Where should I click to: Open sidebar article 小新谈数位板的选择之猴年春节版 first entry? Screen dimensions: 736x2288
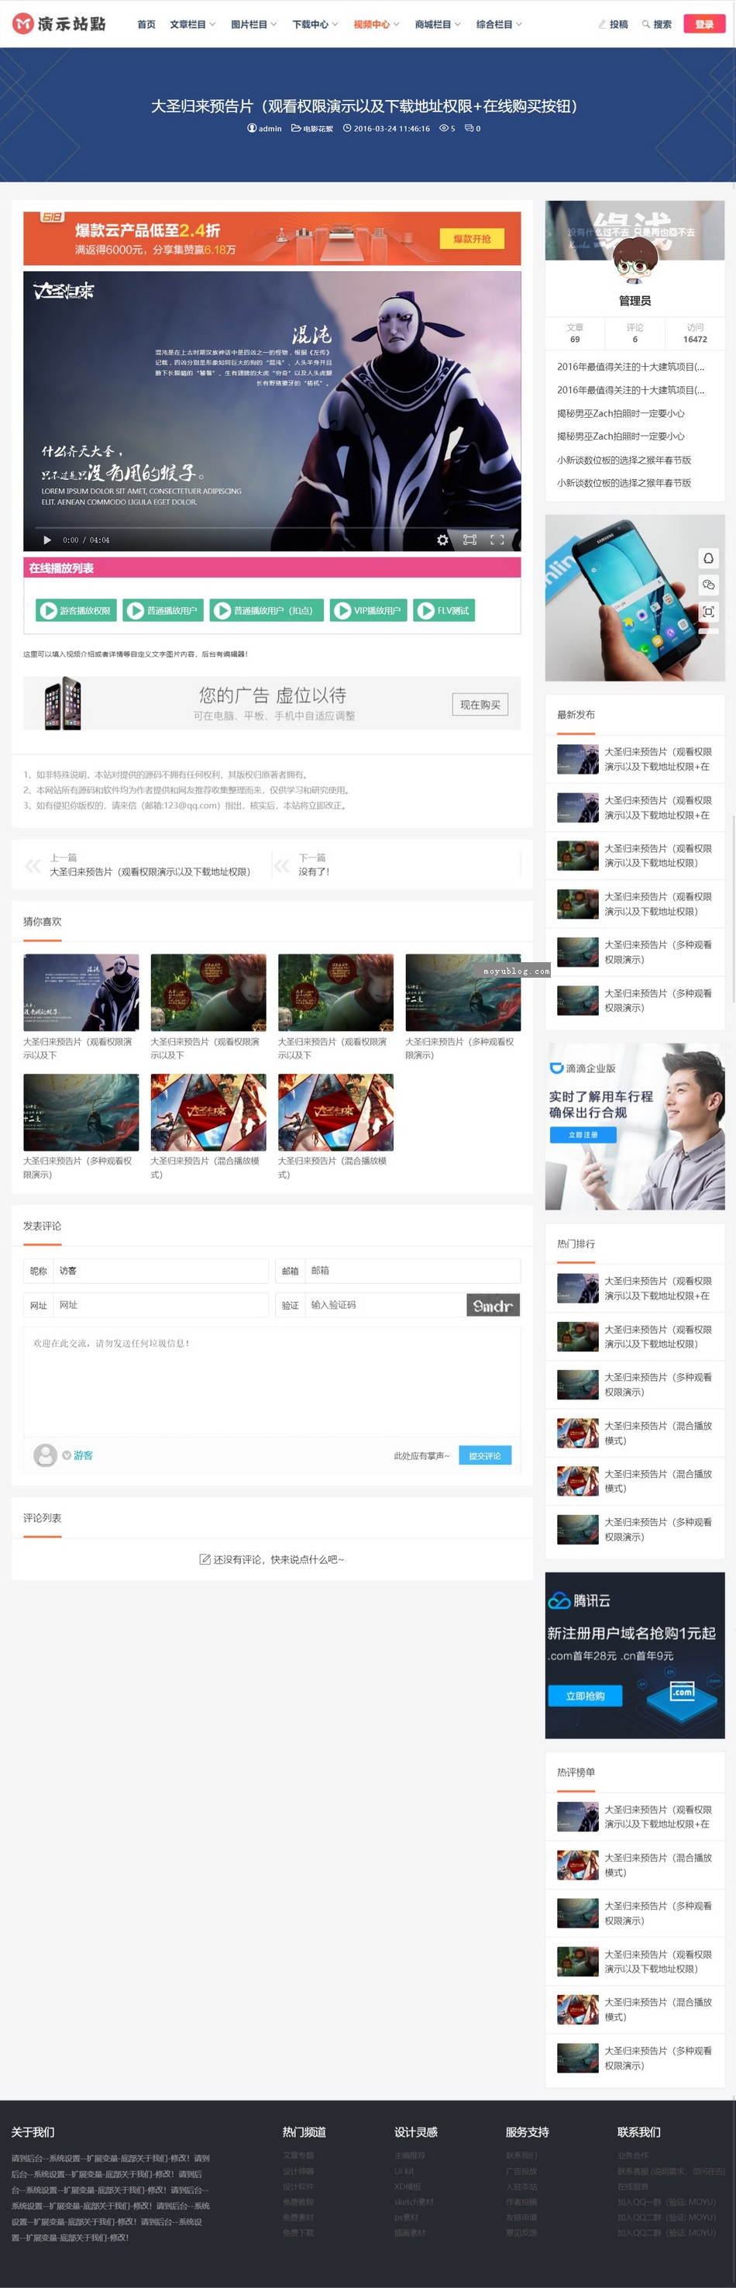(x=624, y=460)
